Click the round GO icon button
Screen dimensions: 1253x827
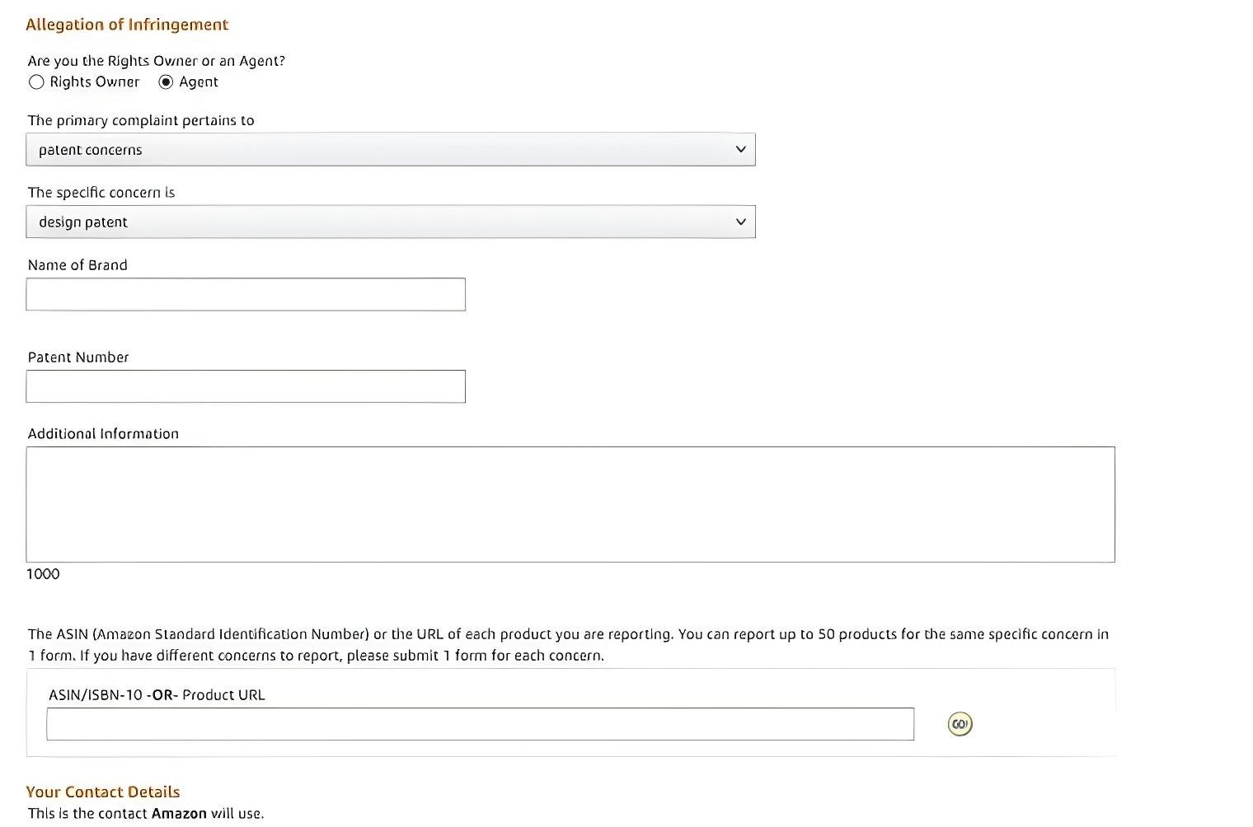click(x=960, y=724)
